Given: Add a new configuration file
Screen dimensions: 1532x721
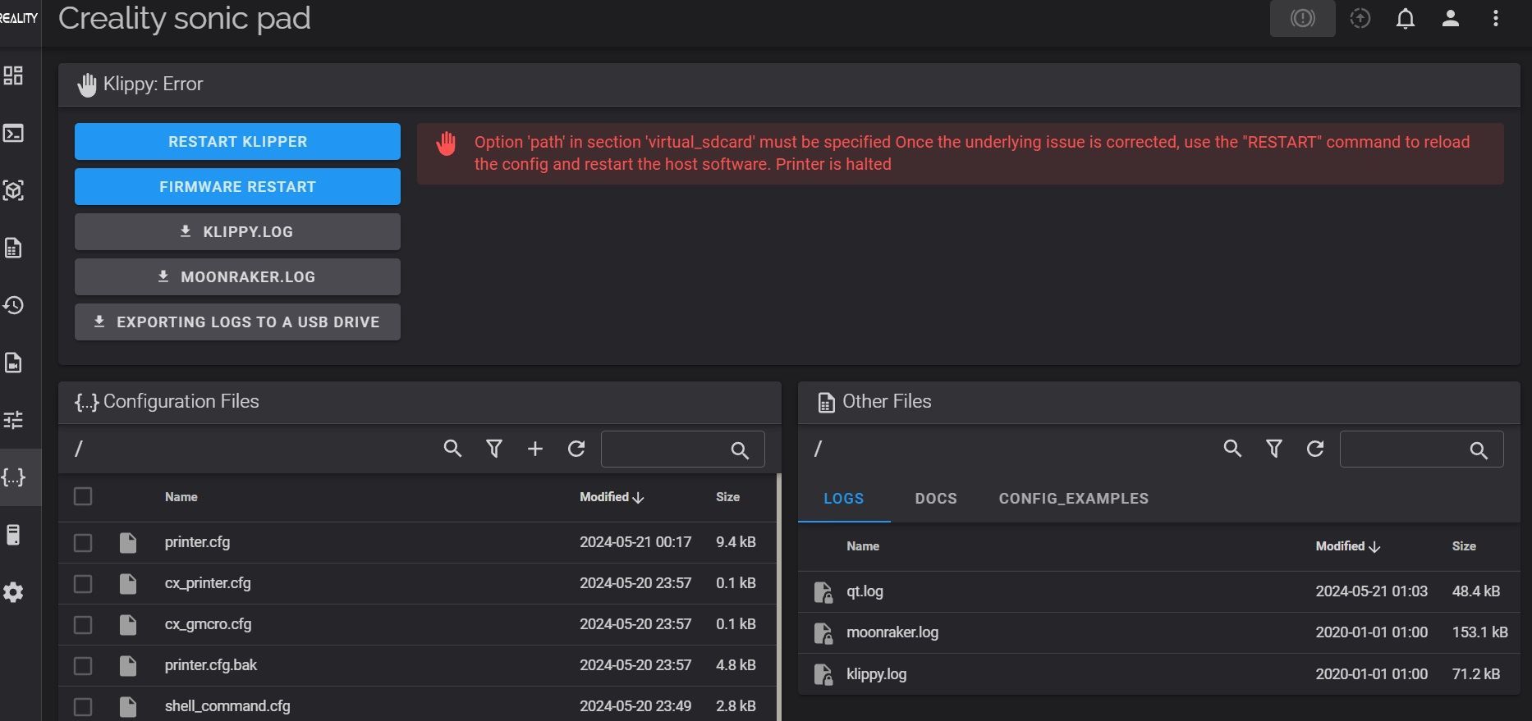Looking at the screenshot, I should pyautogui.click(x=535, y=449).
